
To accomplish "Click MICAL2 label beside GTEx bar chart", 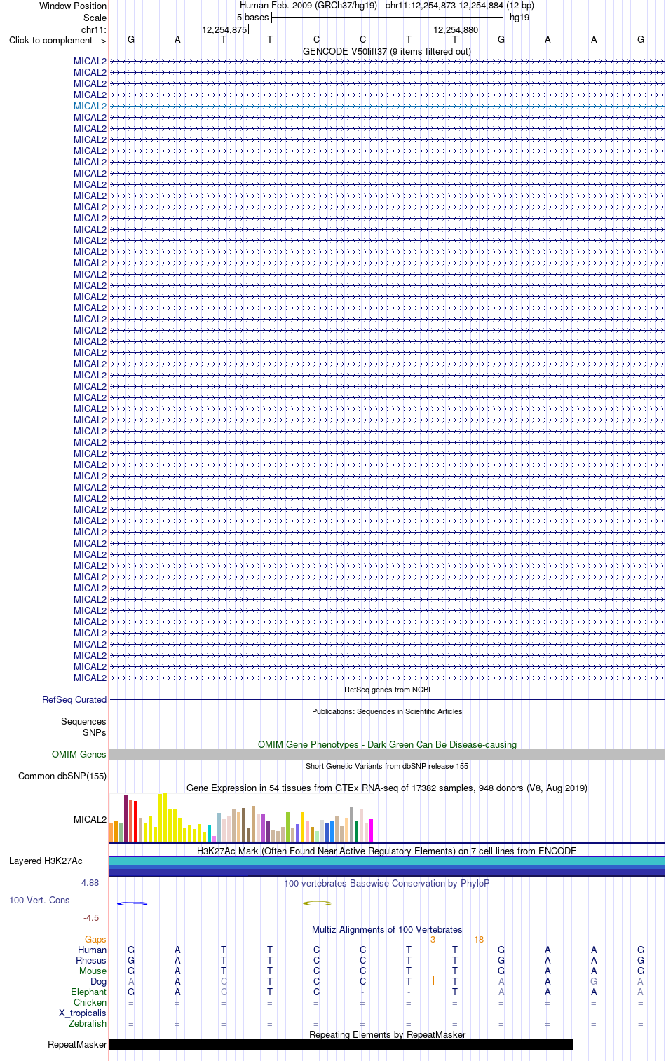I will tap(90, 819).
